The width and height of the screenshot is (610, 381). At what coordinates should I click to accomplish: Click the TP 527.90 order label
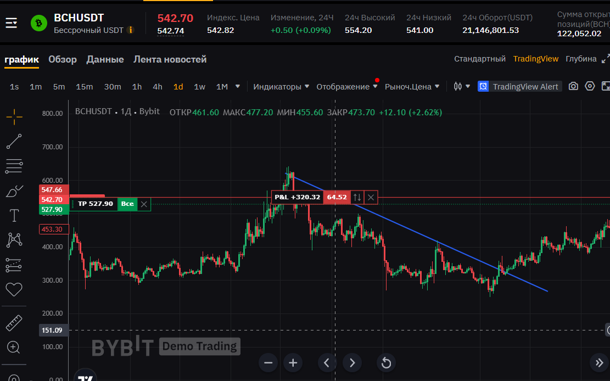[96, 204]
